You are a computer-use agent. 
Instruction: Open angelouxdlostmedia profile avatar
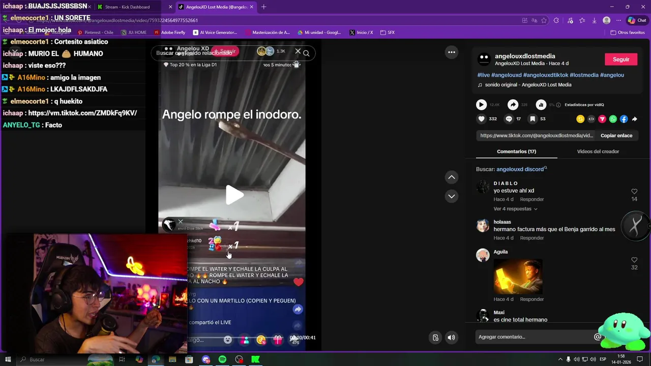coord(484,59)
